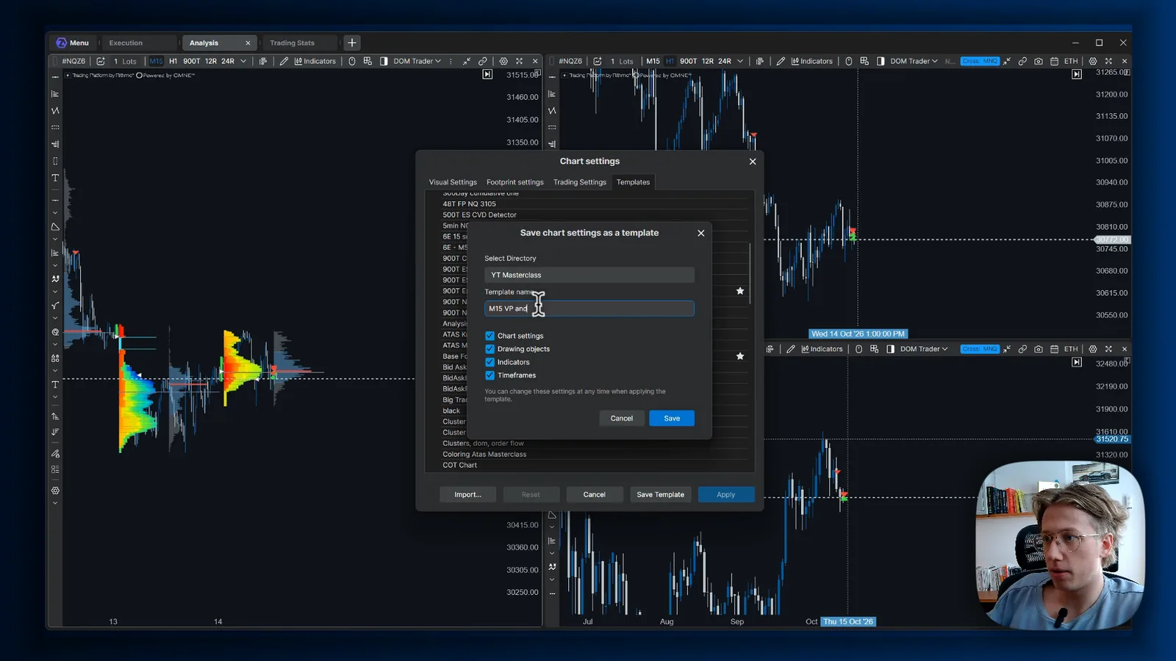This screenshot has height=661, width=1176.
Task: Open Visual Settings tab in Chart settings
Action: (453, 182)
